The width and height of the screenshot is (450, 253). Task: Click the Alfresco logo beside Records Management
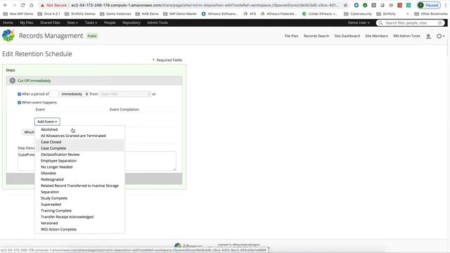coord(8,36)
